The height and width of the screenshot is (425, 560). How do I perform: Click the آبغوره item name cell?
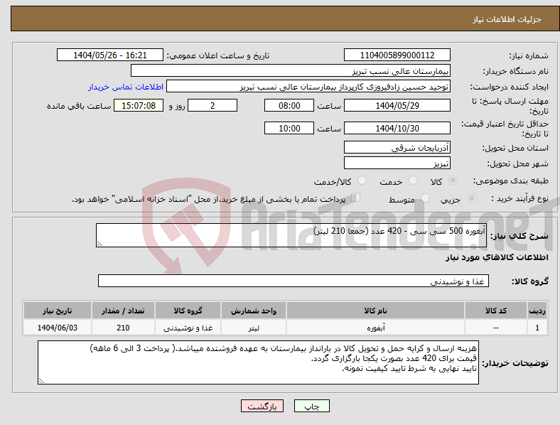pyautogui.click(x=375, y=328)
